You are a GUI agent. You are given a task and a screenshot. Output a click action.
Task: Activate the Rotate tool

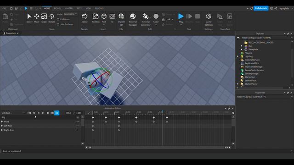tap(51, 18)
